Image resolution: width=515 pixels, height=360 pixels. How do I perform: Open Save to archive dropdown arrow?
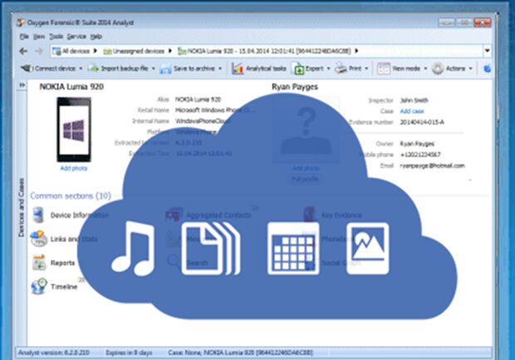point(220,69)
